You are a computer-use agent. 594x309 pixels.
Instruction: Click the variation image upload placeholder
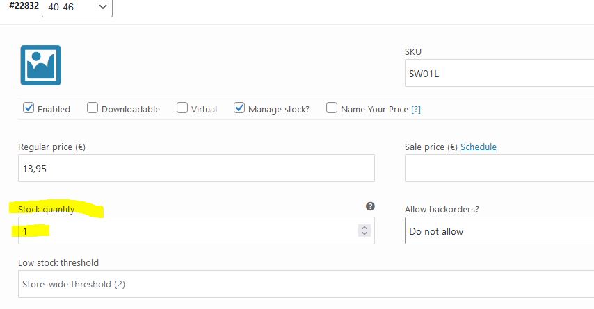(x=40, y=65)
